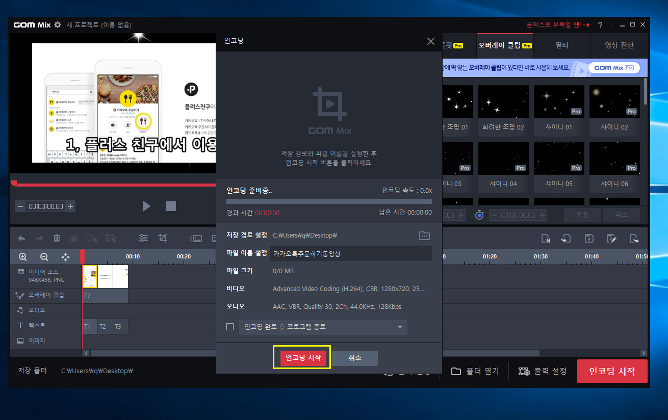Zoom out the timeline with magnifier minus
Image resolution: width=668 pixels, height=420 pixels.
tap(44, 257)
